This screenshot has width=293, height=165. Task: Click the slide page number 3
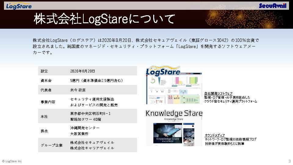(x=289, y=161)
